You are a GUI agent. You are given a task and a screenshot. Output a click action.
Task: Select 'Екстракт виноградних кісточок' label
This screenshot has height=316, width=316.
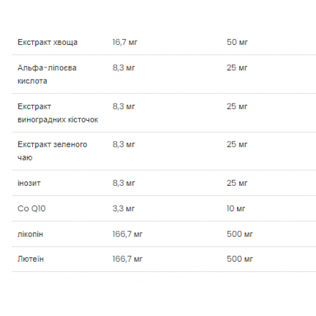click(x=58, y=113)
